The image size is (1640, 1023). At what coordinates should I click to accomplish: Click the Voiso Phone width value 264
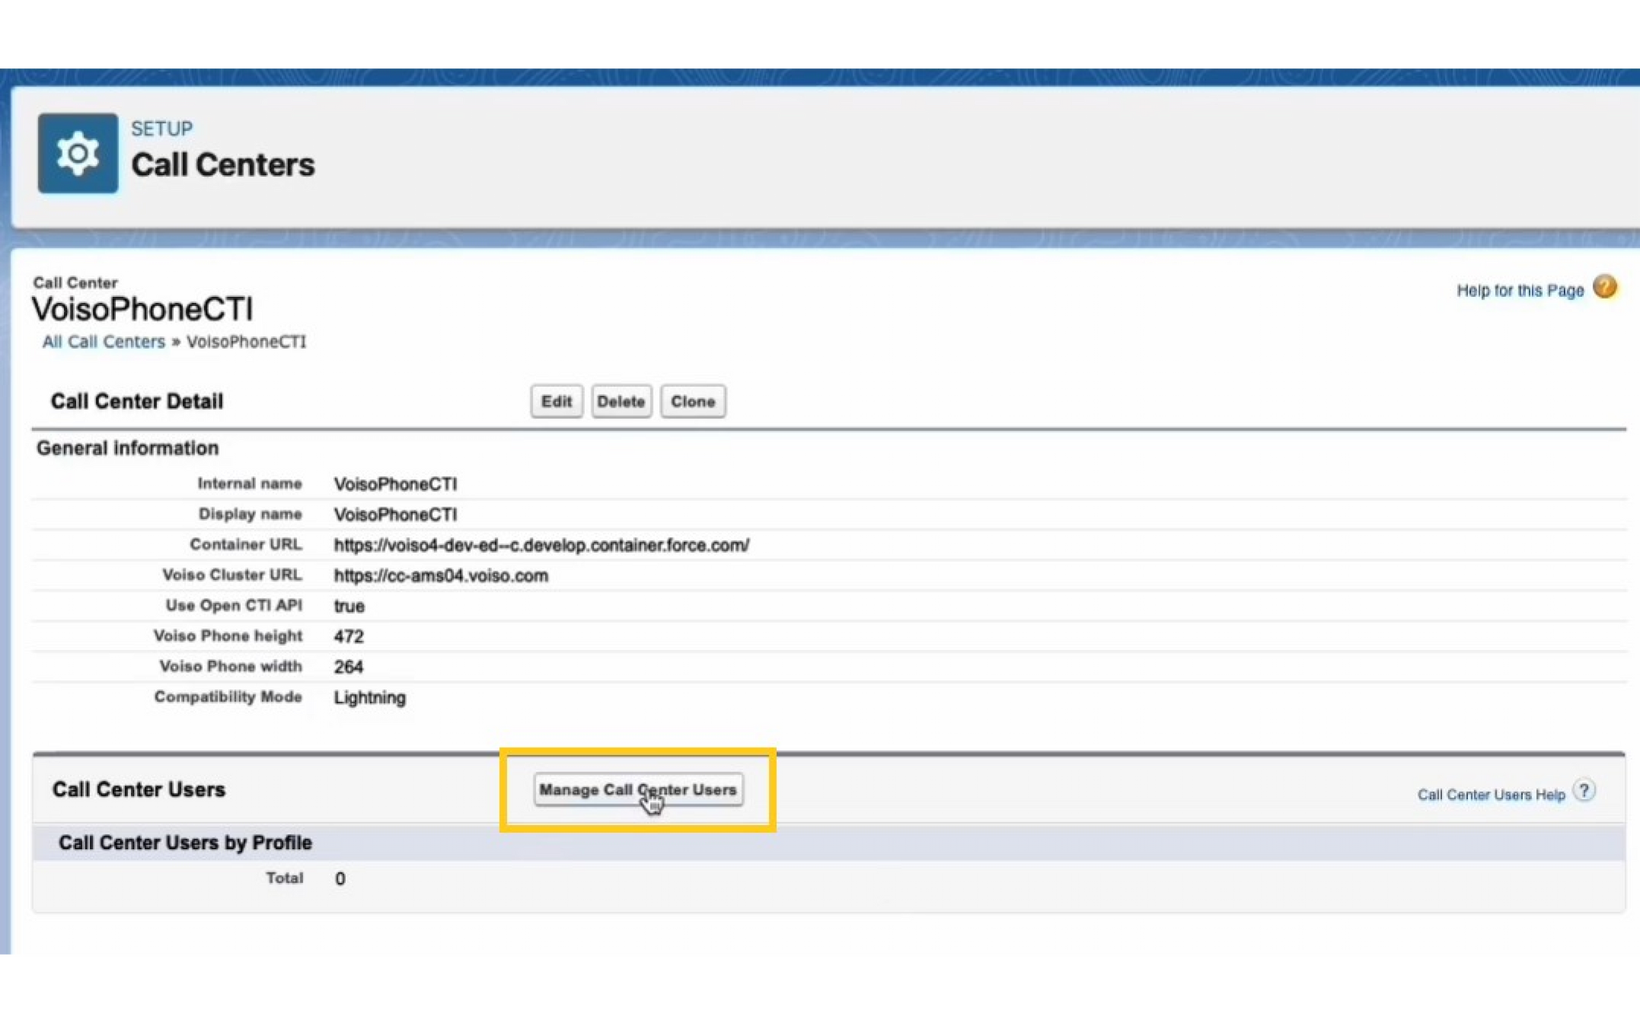[348, 667]
